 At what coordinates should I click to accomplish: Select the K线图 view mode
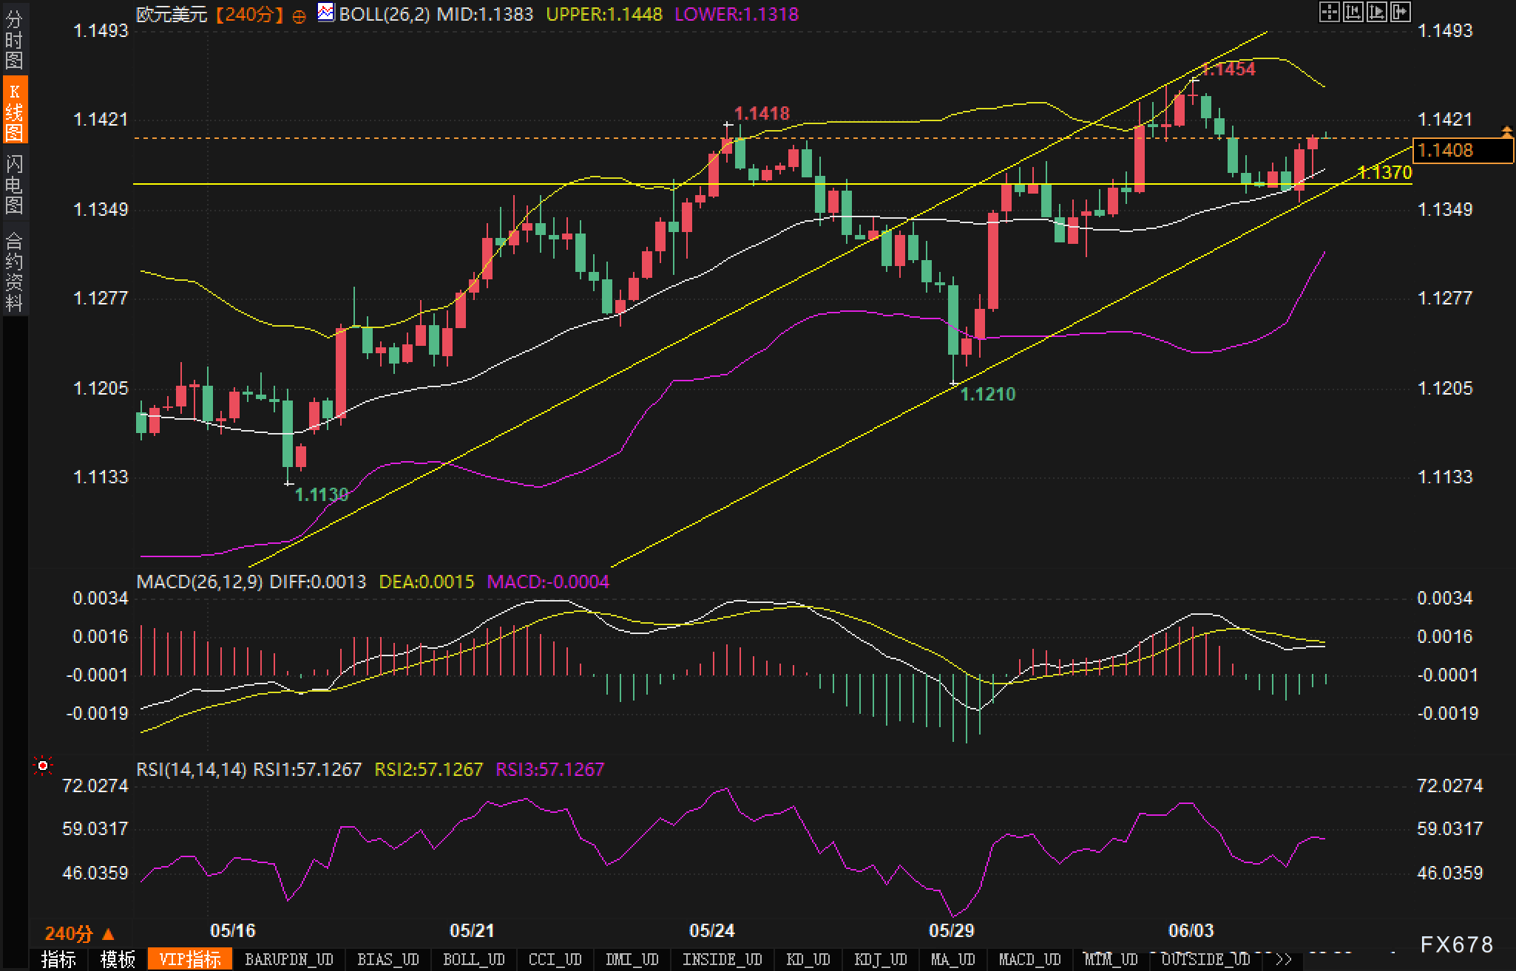coord(13,111)
